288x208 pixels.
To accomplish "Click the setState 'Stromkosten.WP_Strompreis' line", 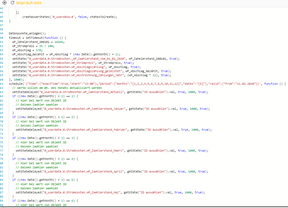I will point(73,63).
